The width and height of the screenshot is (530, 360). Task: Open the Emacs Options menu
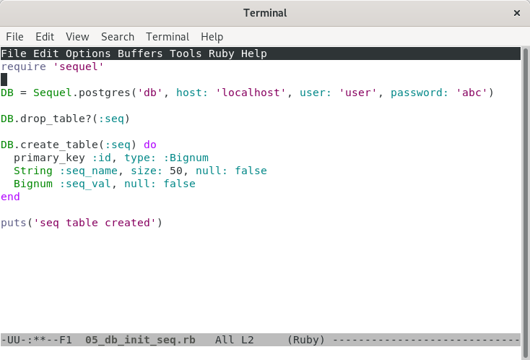88,53
